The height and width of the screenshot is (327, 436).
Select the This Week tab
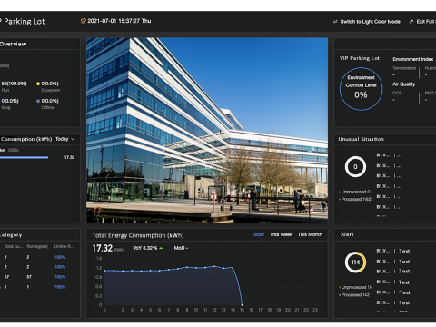281,234
